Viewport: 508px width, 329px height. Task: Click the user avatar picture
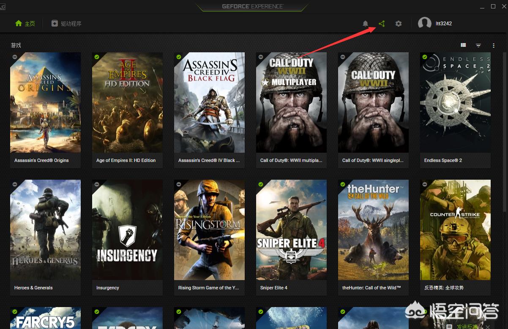click(x=425, y=24)
